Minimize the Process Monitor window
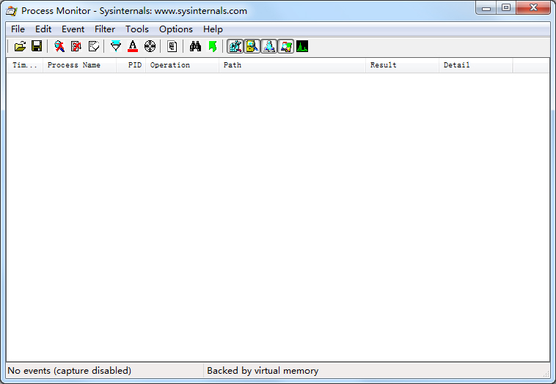The width and height of the screenshot is (556, 384). [486, 8]
